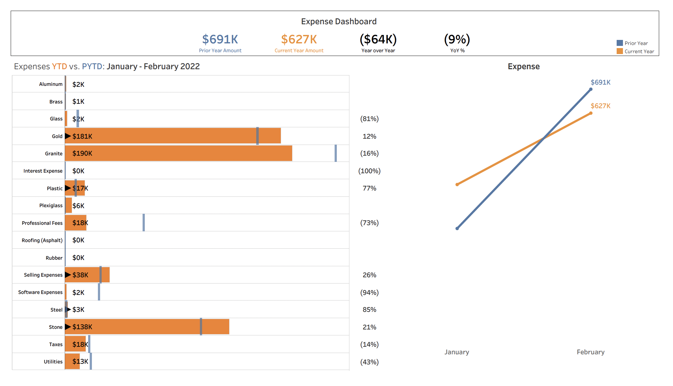Click the Expense Dashboard title
This screenshot has height=386, width=673.
(339, 21)
